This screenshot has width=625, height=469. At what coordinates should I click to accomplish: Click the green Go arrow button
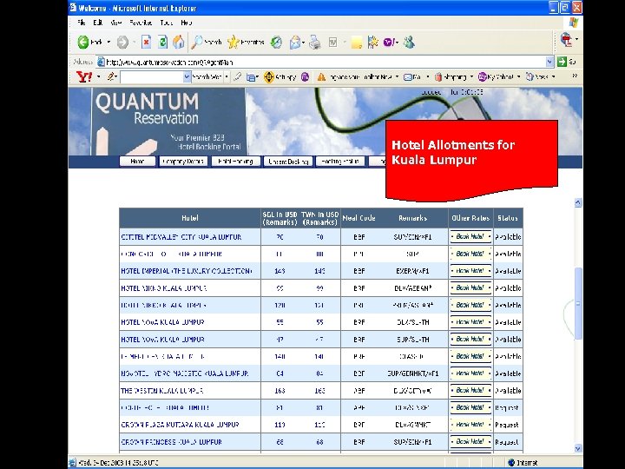(x=562, y=62)
